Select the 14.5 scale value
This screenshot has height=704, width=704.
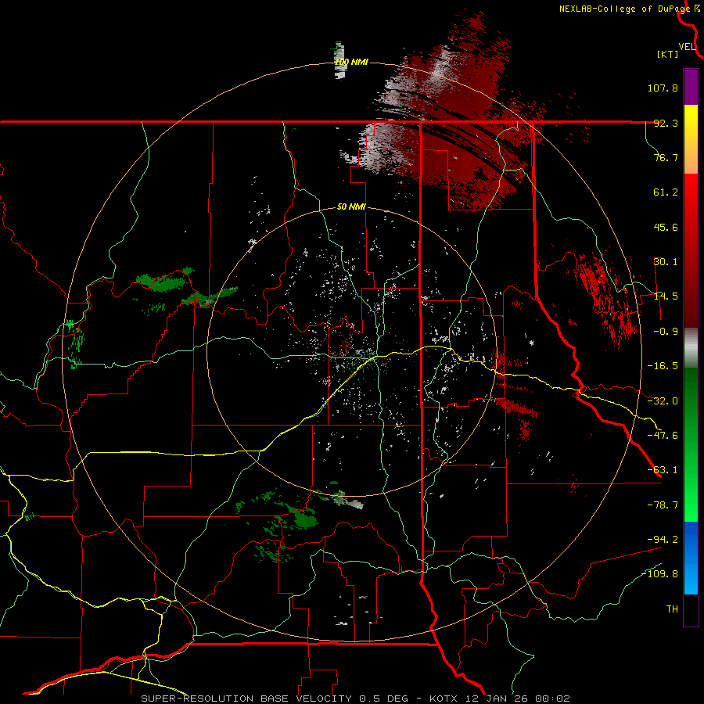click(666, 296)
